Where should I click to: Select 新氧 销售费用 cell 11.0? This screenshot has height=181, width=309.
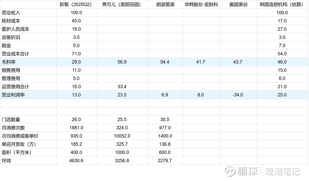click(76, 70)
